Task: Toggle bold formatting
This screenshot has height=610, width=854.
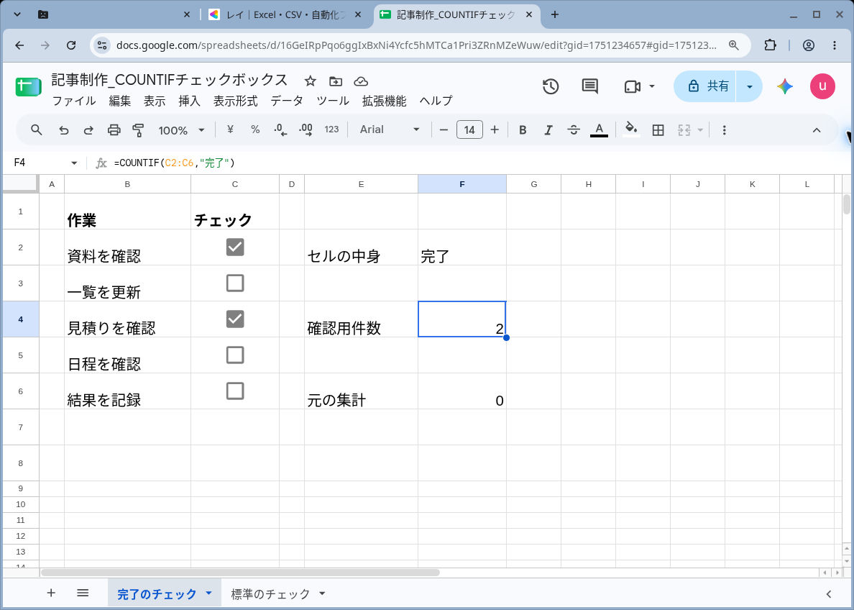Action: pos(523,129)
